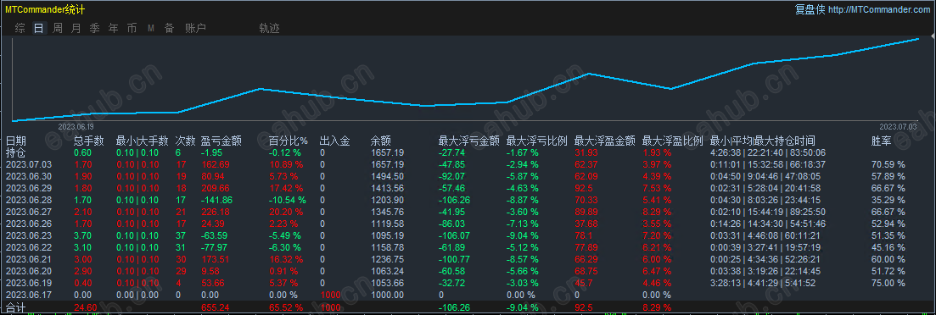Click the 最大浮盈比例 column header
The height and width of the screenshot is (315, 936).
672,141
